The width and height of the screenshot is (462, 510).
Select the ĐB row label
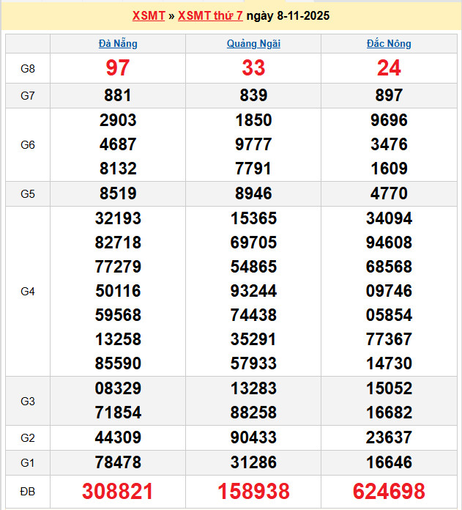[x=28, y=491]
